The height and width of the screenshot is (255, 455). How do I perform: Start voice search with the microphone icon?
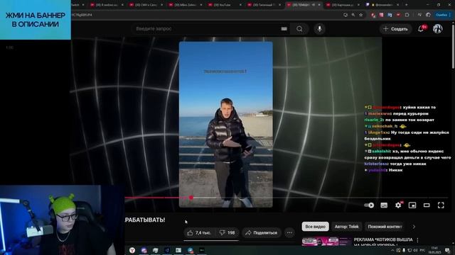click(319, 28)
